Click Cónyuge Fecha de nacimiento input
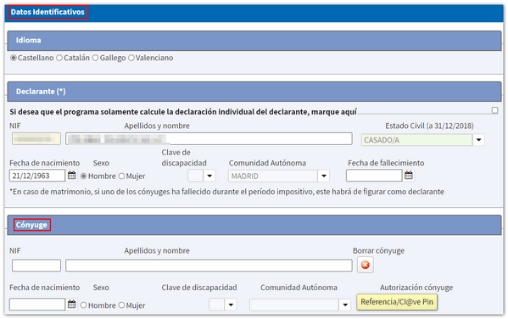 point(37,305)
